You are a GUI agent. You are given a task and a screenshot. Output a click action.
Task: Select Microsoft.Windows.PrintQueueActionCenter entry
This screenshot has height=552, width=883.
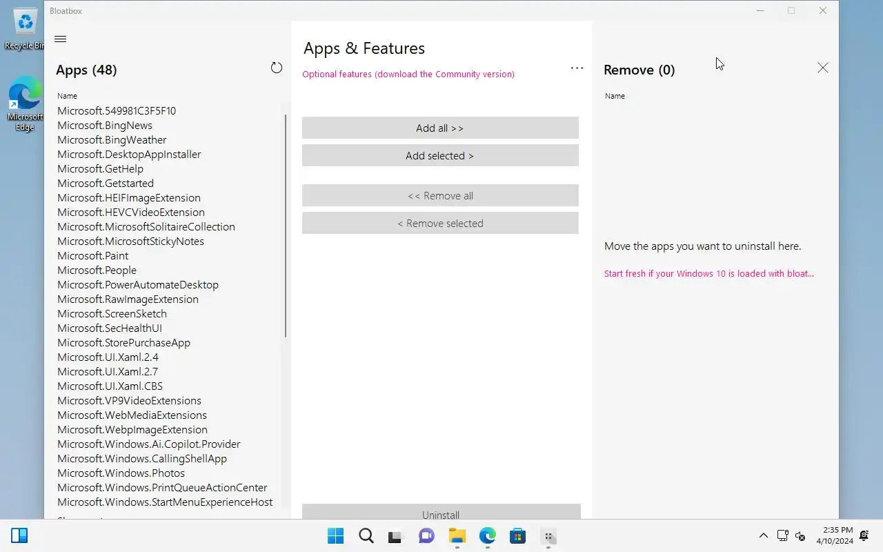coord(162,487)
